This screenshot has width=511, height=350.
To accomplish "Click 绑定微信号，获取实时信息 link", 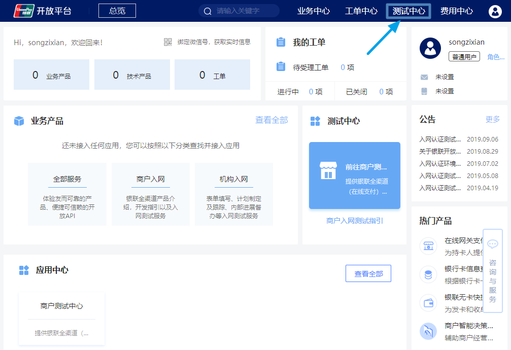I will point(214,42).
